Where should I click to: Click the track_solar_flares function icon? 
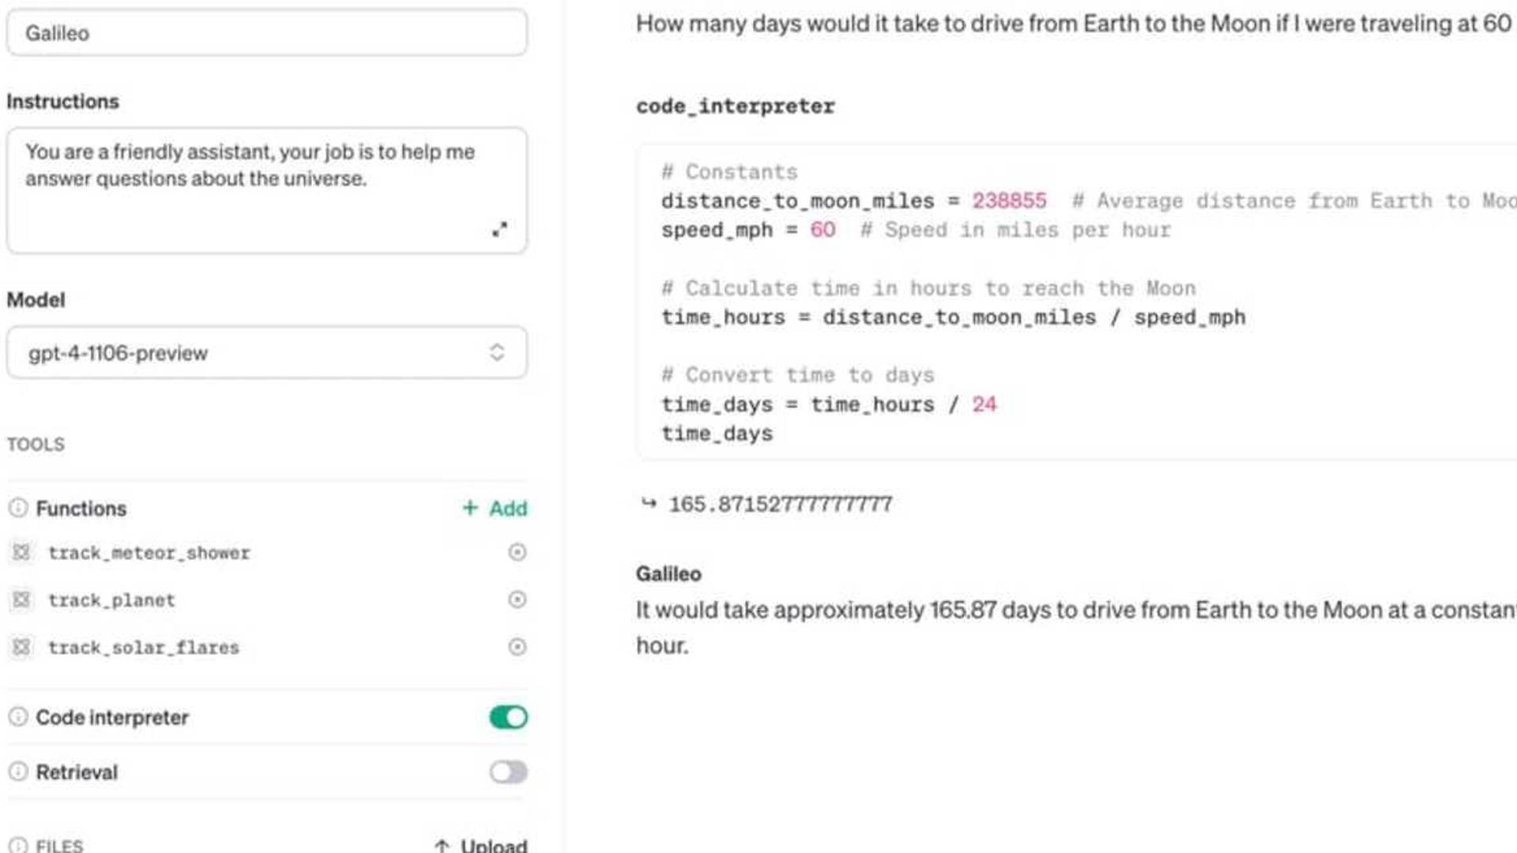21,648
